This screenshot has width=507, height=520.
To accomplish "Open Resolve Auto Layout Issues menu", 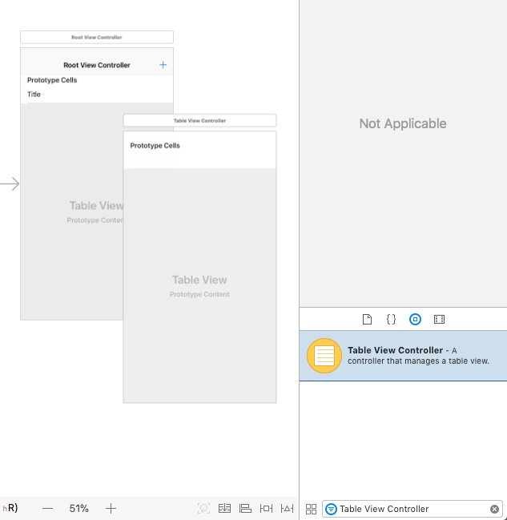I will tap(288, 509).
